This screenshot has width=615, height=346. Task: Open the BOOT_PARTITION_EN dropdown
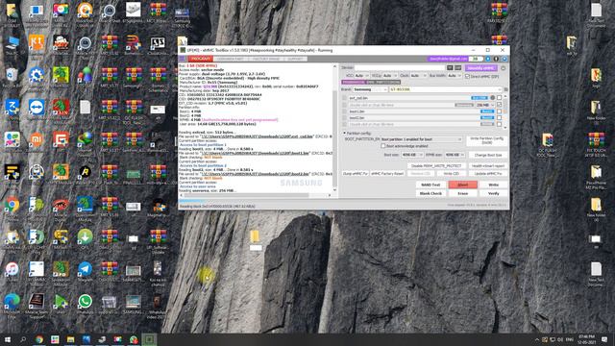point(422,139)
